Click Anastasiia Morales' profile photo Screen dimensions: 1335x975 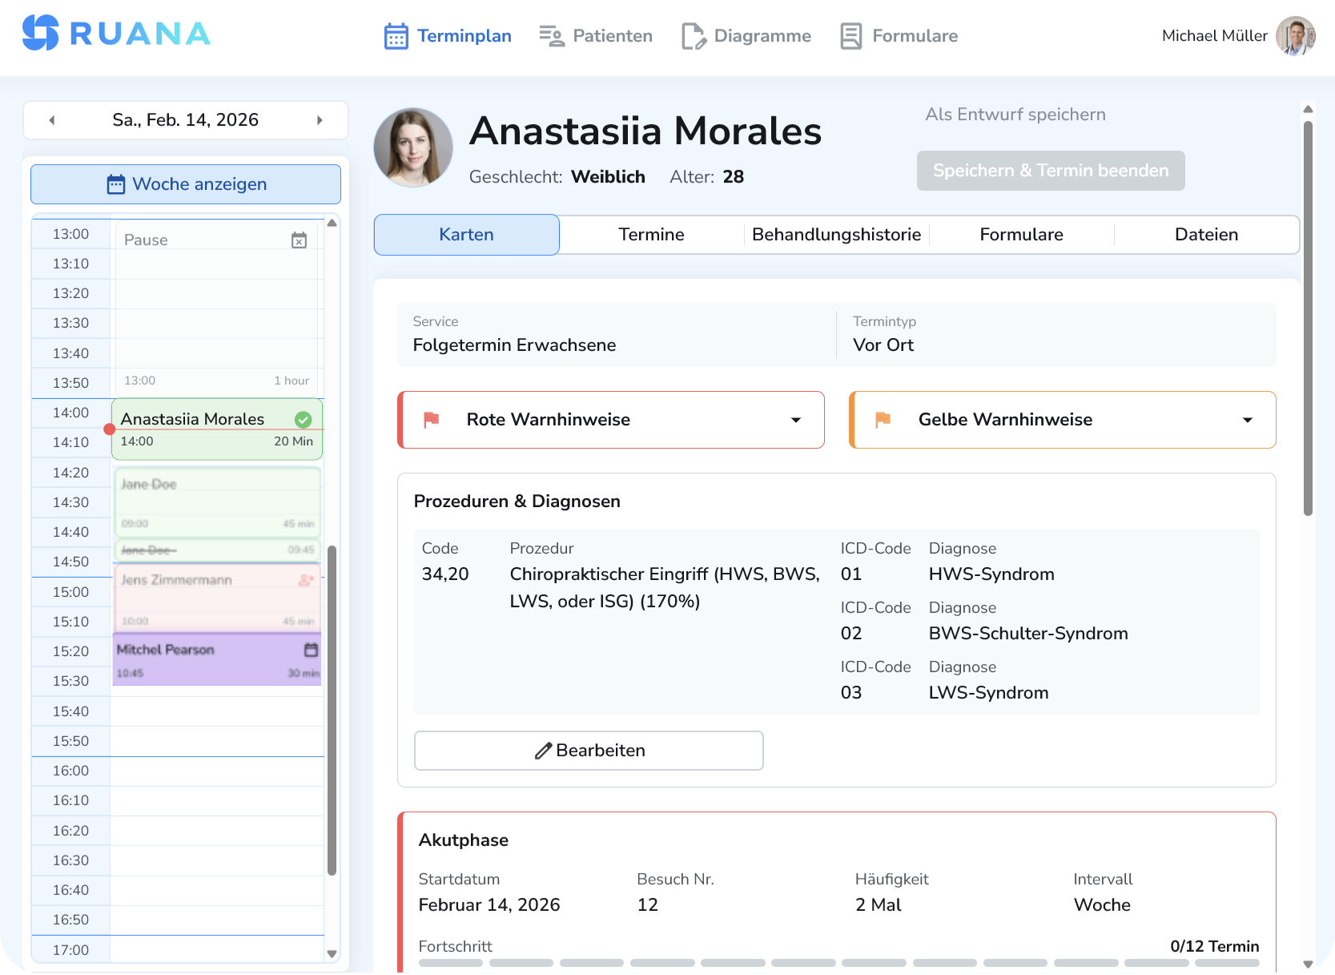click(412, 147)
